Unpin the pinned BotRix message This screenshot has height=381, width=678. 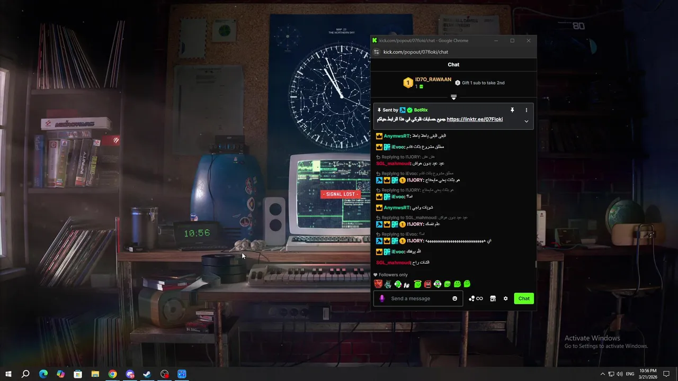coord(512,110)
